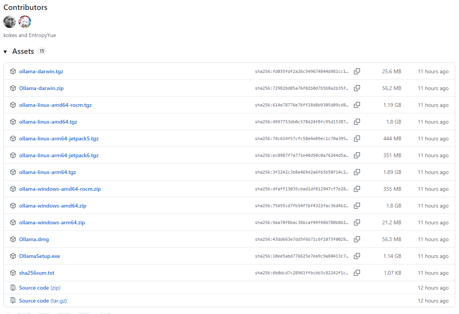
Task: Click the 'kokes and EntropyYue' text
Action: pos(30,35)
